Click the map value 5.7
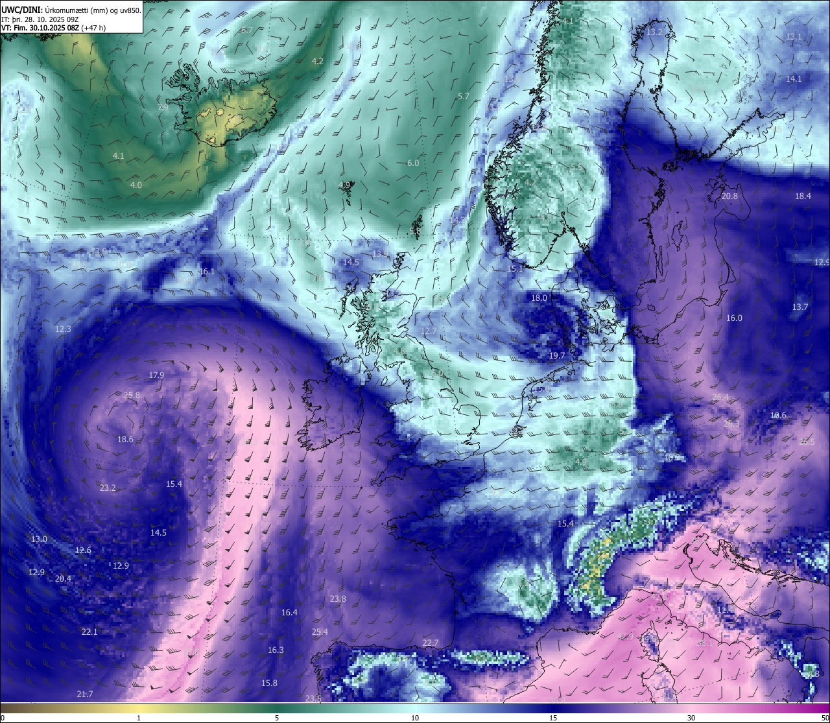 (x=463, y=96)
